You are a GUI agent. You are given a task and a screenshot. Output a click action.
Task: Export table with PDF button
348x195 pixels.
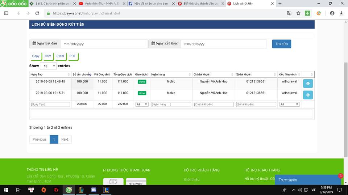point(72,56)
